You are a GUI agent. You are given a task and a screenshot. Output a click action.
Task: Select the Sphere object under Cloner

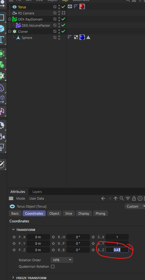pos(27,38)
